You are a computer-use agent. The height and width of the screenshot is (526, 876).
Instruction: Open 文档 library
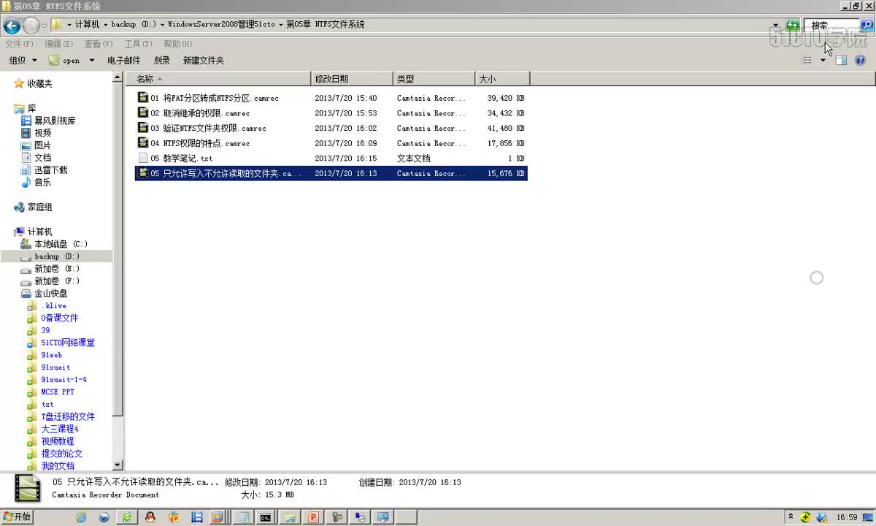coord(42,158)
